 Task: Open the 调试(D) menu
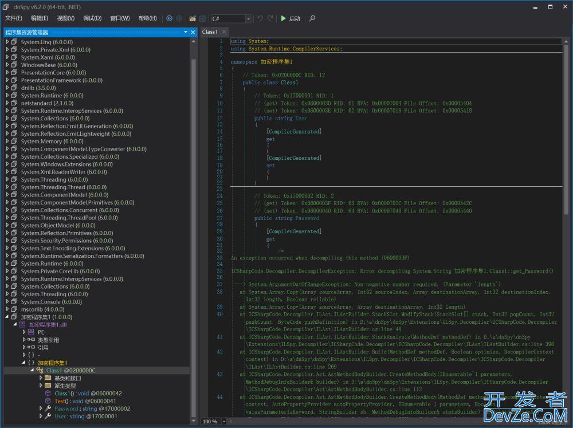tap(92, 18)
